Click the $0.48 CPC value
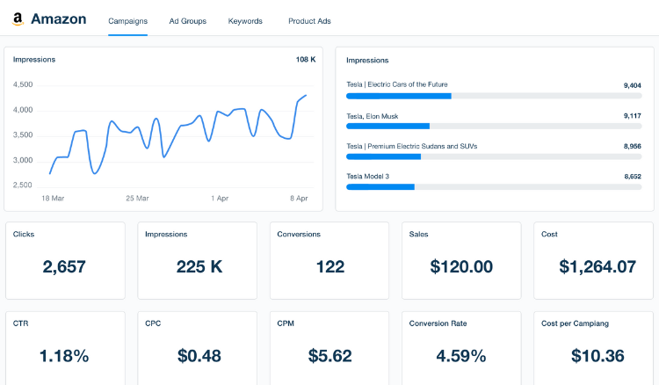659x385 pixels. tap(199, 356)
